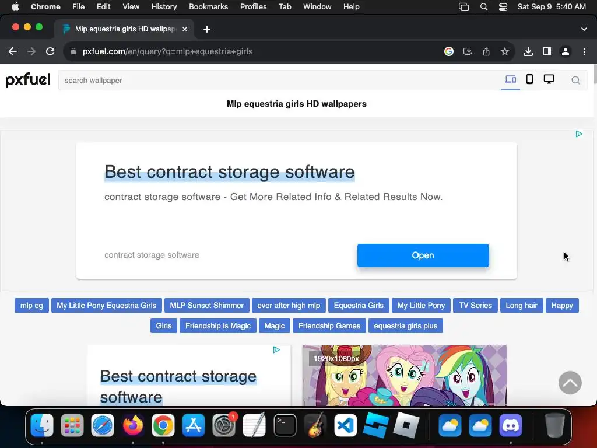Image resolution: width=597 pixels, height=448 pixels.
Task: Click the browser forward arrow
Action: [31, 51]
